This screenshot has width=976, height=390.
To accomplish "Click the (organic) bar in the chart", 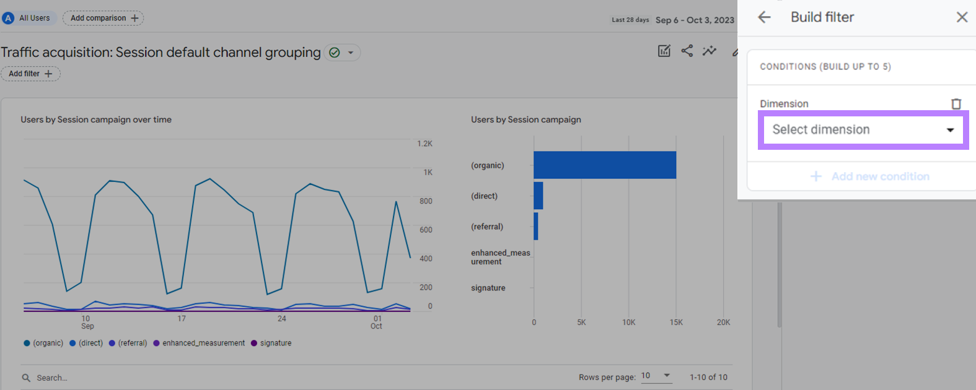I will (x=604, y=165).
